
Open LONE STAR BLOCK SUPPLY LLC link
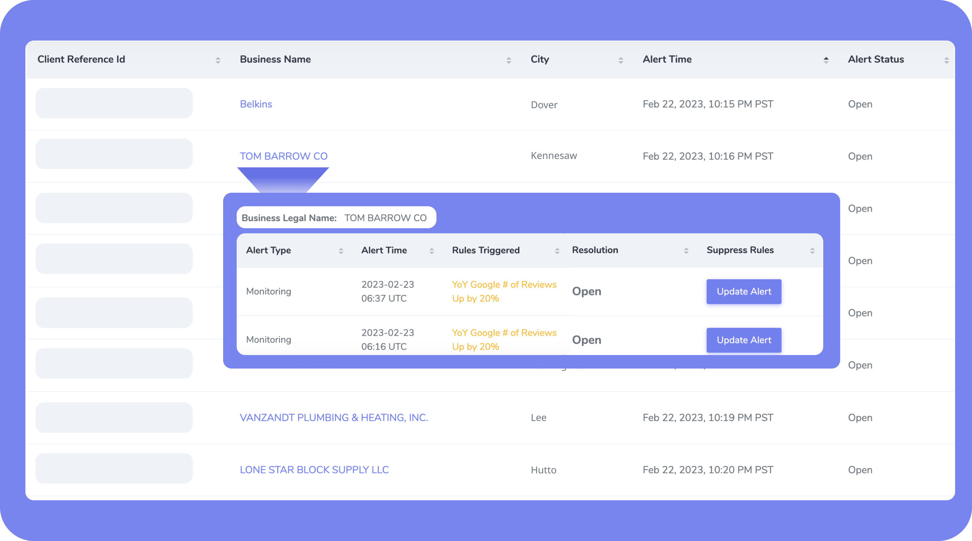tap(314, 470)
